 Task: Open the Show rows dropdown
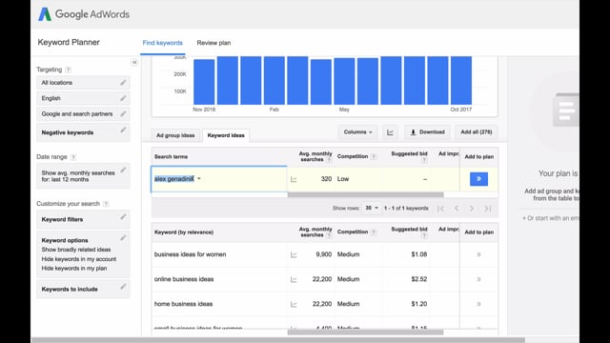point(372,208)
